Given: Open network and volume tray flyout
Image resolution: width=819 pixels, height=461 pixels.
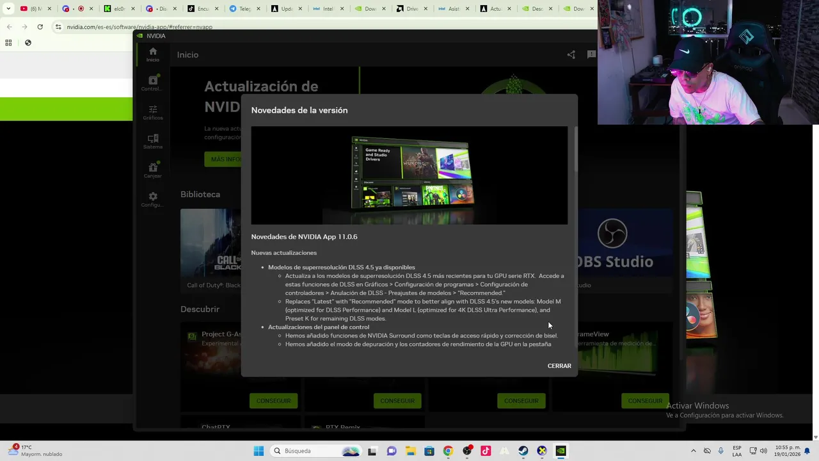Looking at the screenshot, I should tap(758, 451).
